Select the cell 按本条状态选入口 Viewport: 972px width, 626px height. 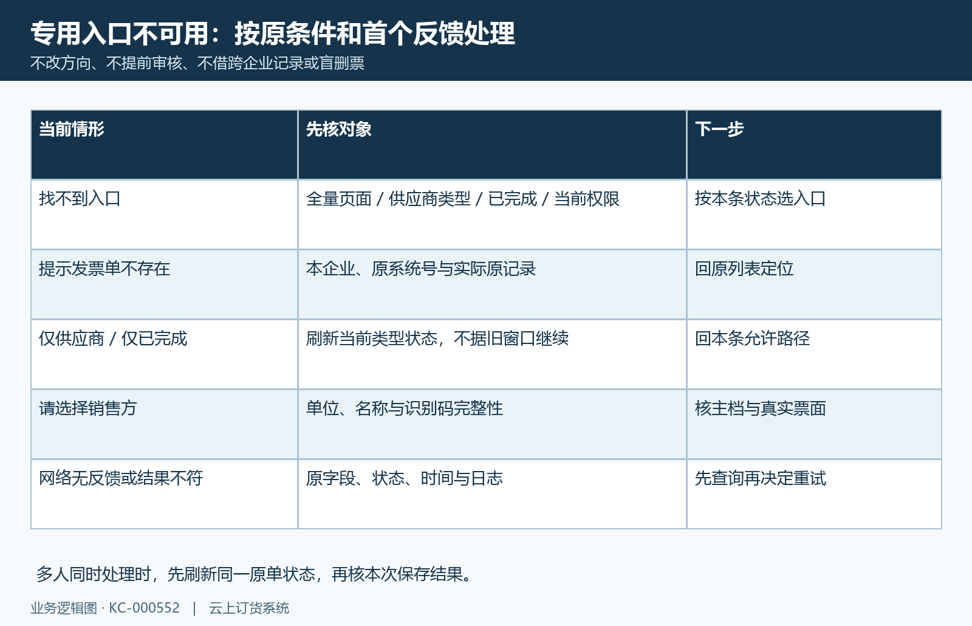tap(814, 215)
